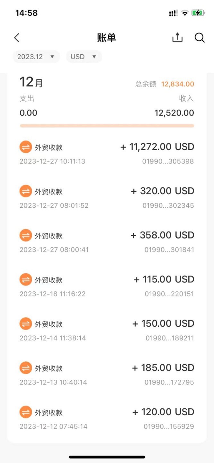214x463 pixels.
Task: Tap orange transfer icon for 320.00 USD entry
Action: (x=25, y=191)
